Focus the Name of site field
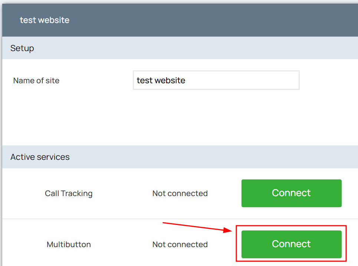Screen dimensions: 358x266 click(x=216, y=80)
